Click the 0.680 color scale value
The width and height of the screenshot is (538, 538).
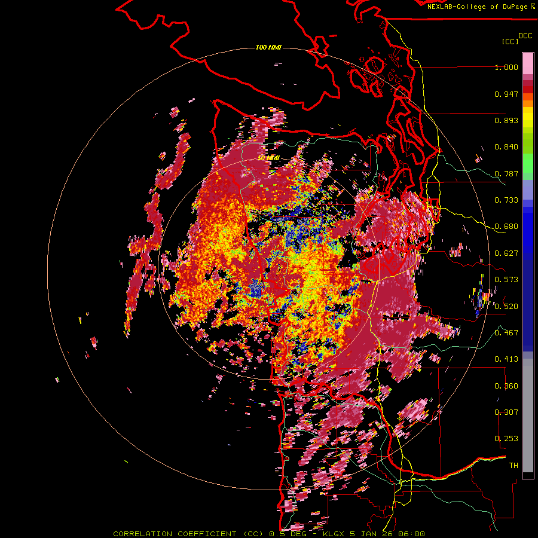pos(506,227)
